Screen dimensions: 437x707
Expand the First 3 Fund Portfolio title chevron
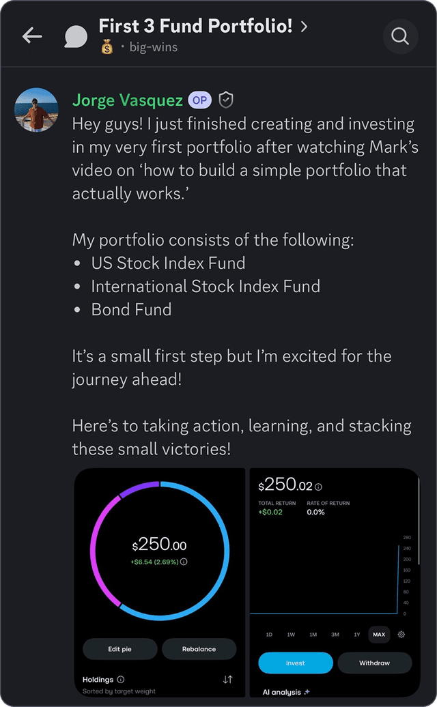click(305, 26)
